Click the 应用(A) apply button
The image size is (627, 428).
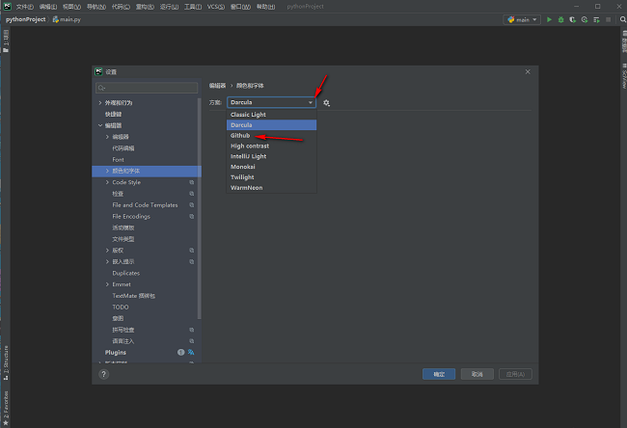(515, 374)
